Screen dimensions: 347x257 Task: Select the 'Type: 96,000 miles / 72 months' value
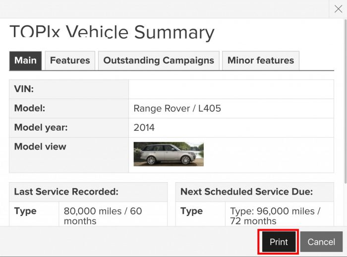[x=275, y=216]
